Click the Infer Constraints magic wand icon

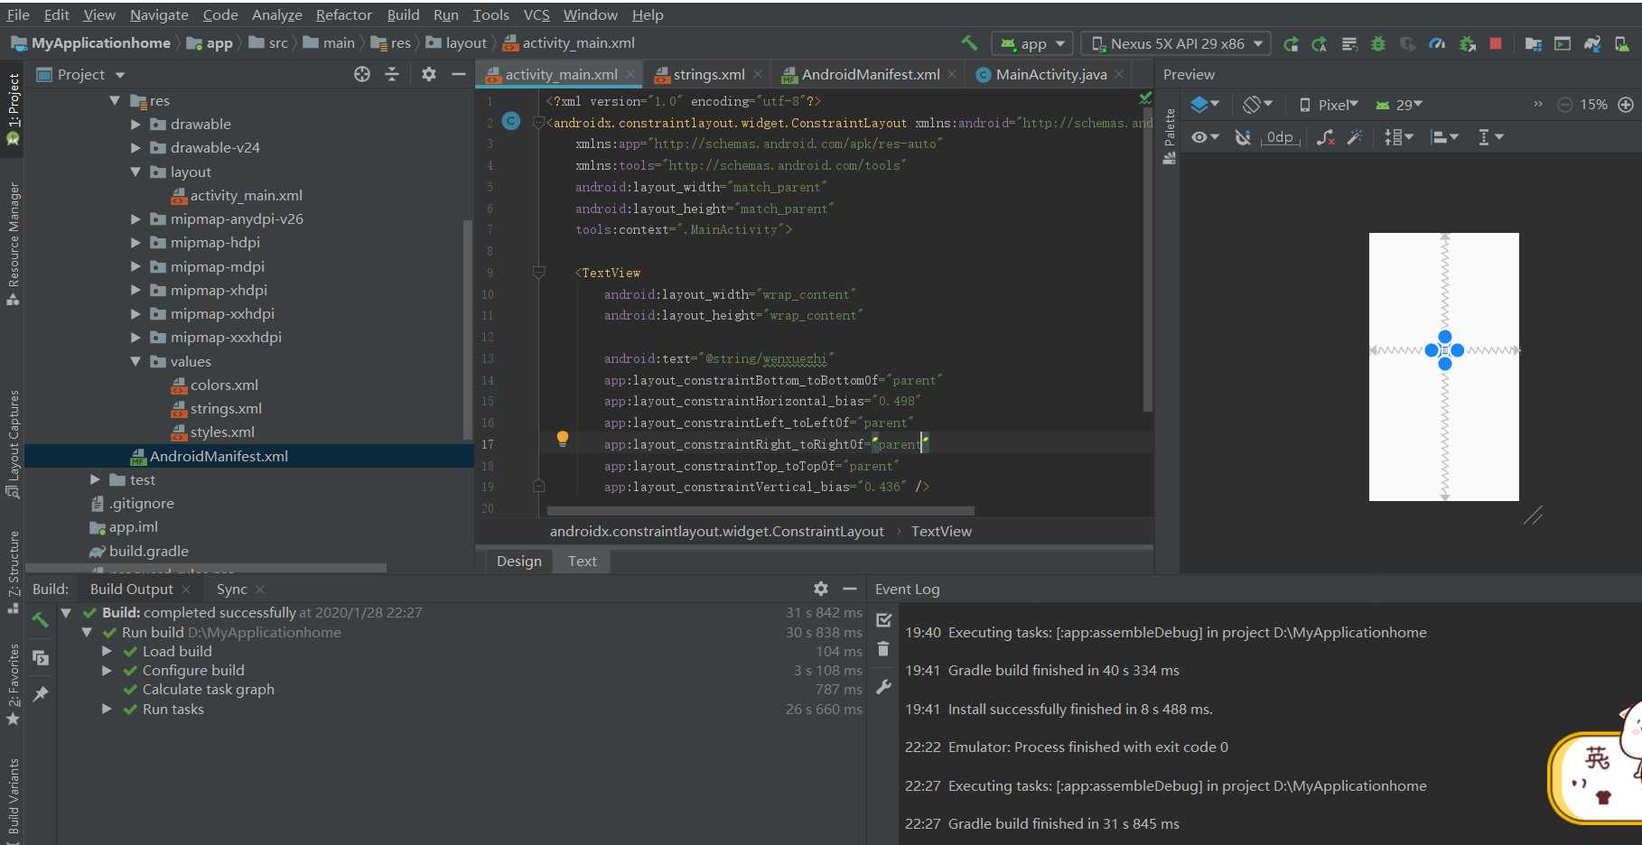(1355, 137)
